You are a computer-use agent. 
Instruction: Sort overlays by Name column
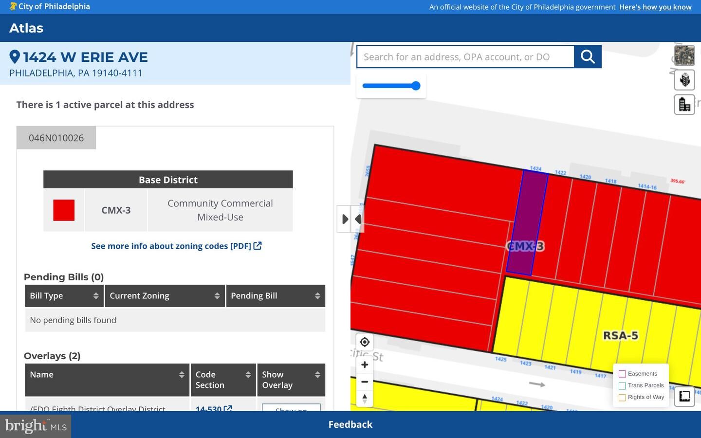click(107, 380)
